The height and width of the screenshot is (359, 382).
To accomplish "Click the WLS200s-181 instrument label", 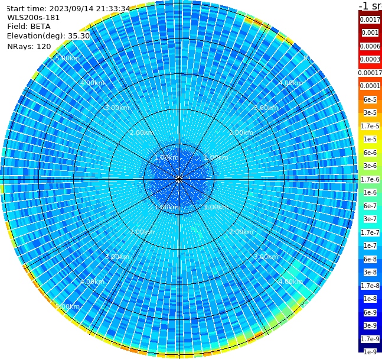I will coord(34,18).
